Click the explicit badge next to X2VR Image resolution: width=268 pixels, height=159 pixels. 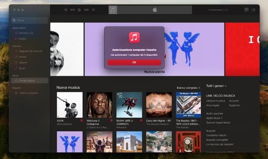pyautogui.click(x=82, y=121)
